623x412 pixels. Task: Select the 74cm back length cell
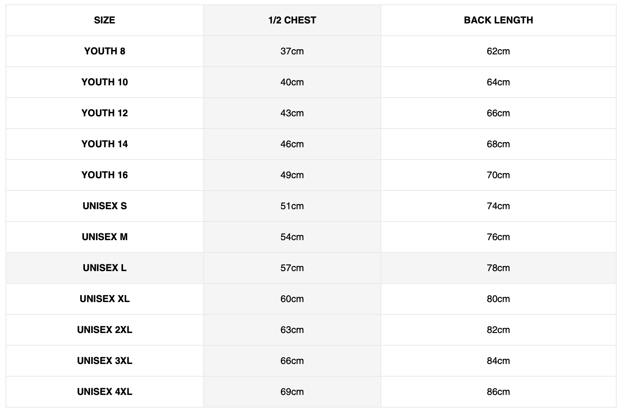pyautogui.click(x=498, y=206)
